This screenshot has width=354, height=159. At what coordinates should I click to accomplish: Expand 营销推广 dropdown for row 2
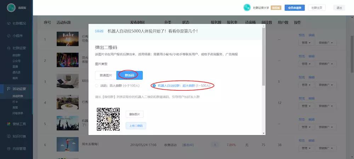(x=326, y=64)
